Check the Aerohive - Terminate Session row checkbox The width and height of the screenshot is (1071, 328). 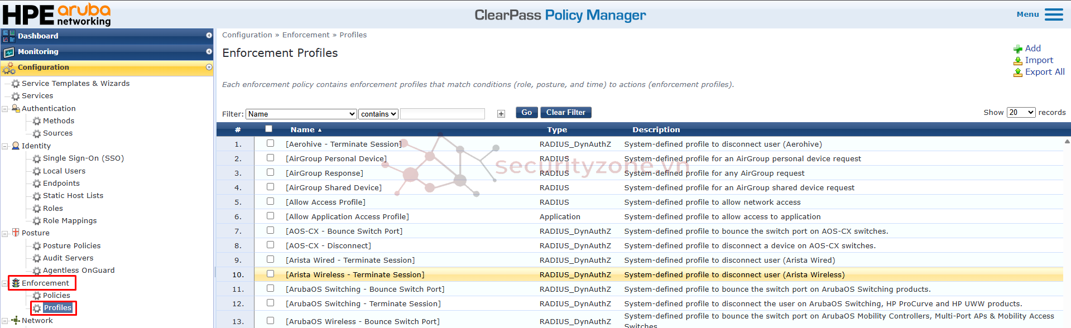coord(270,143)
